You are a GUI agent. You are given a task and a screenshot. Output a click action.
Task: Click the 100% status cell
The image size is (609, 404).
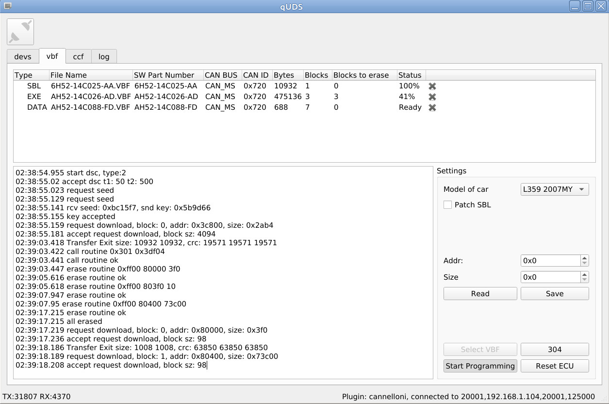coord(411,86)
